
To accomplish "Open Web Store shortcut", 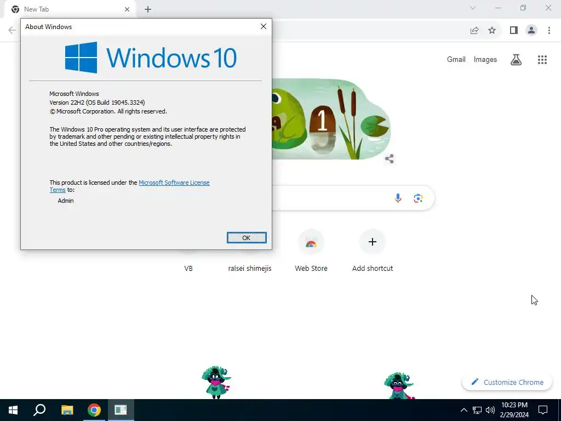I will point(311,251).
